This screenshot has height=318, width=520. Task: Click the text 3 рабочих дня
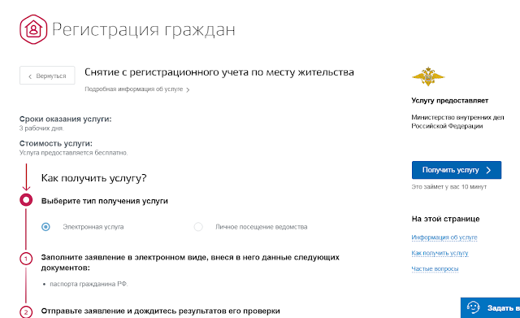[41, 129]
